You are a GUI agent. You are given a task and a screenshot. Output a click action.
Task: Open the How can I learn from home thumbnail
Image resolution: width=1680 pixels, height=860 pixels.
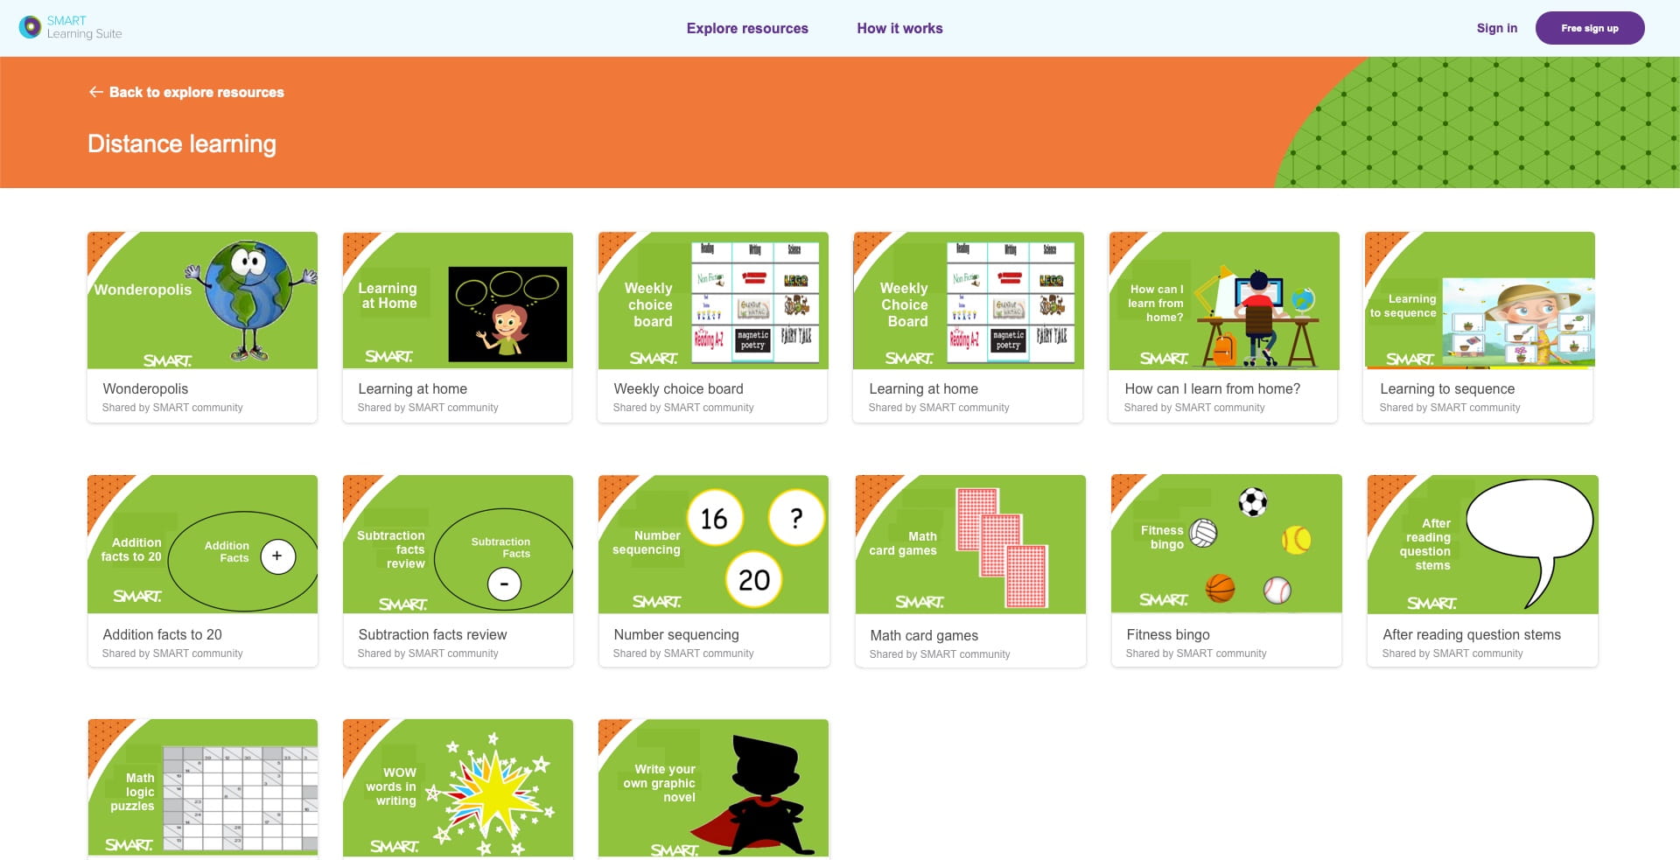click(x=1223, y=299)
